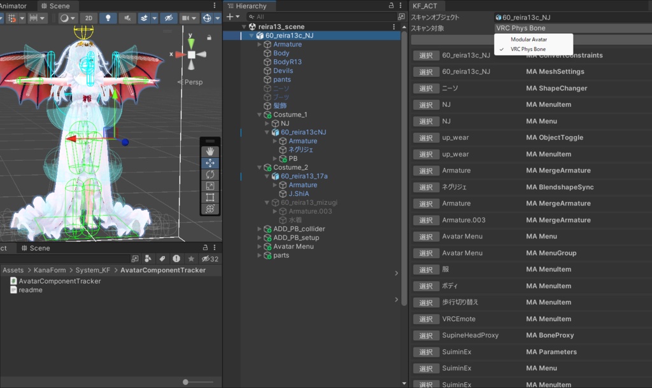Image resolution: width=652 pixels, height=388 pixels.
Task: Select Avatar Menu object in Hierarchy
Action: tap(293, 246)
